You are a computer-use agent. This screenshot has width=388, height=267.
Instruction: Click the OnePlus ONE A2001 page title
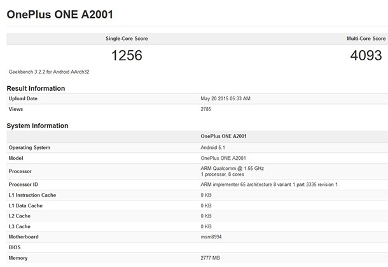click(x=60, y=15)
